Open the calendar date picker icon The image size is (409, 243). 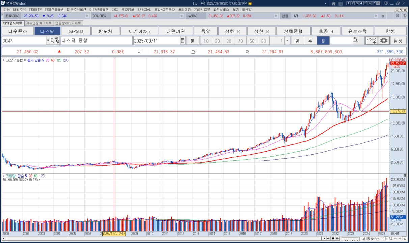[183, 40]
